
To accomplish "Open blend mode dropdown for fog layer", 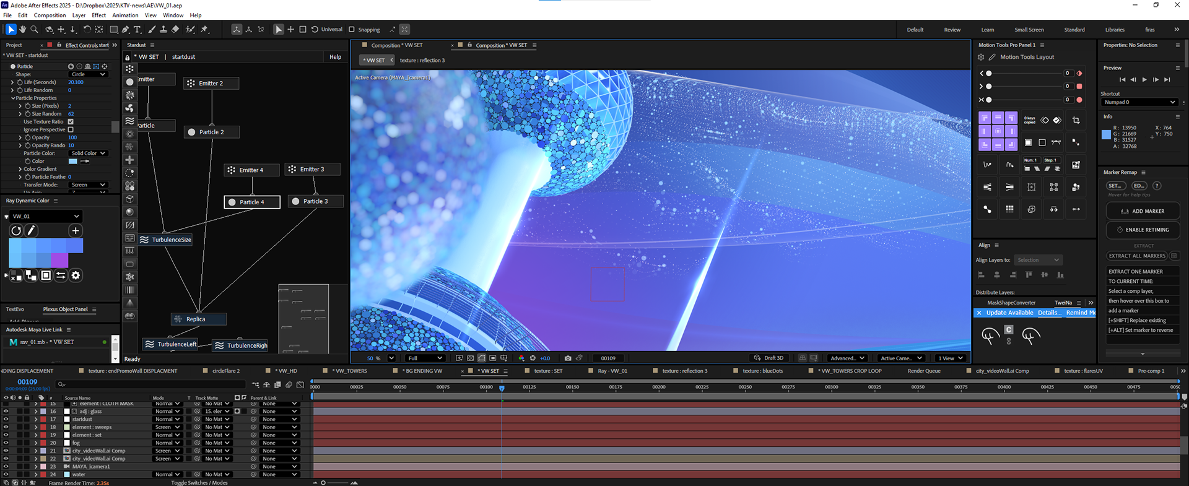I will click(167, 443).
